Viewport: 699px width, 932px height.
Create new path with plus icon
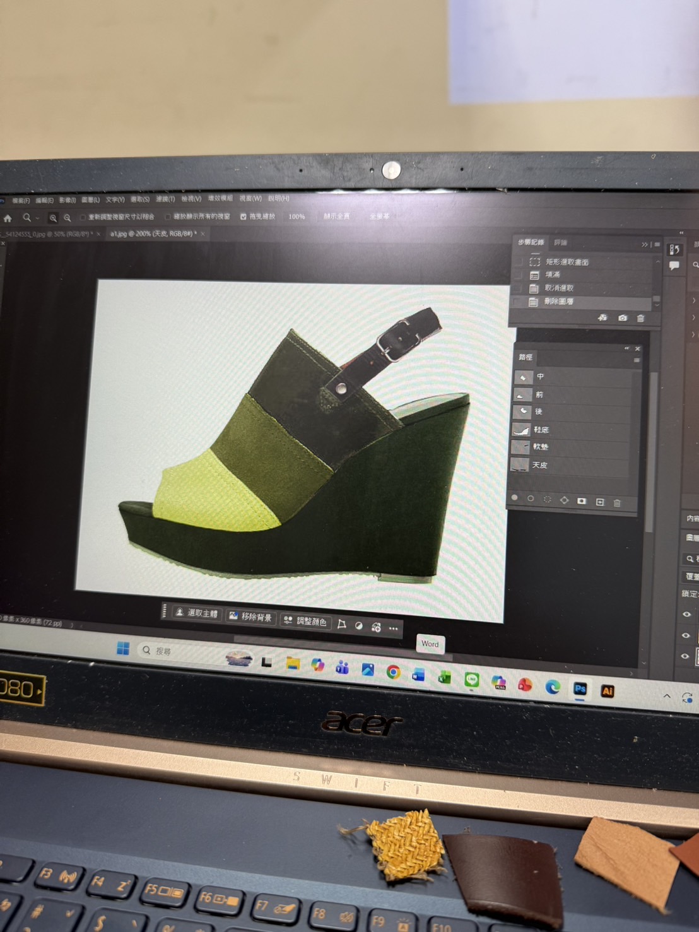(600, 502)
